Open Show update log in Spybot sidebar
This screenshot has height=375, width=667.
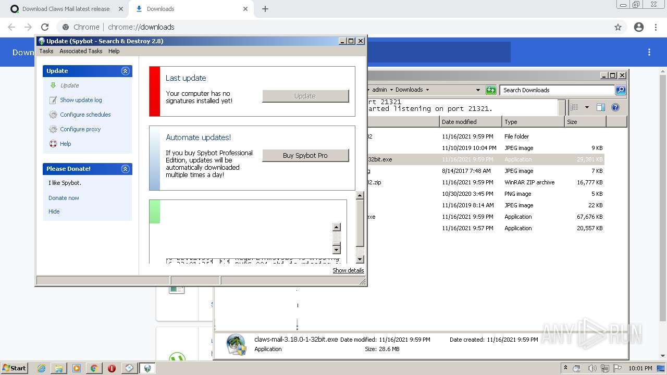pos(81,100)
